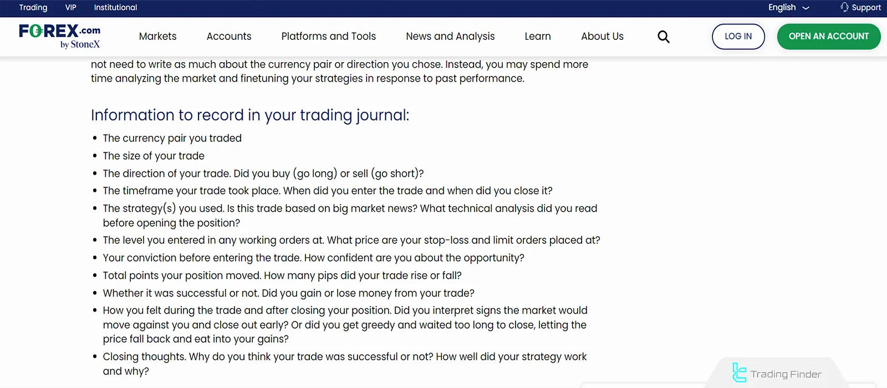Open the site search magnifier
887x388 pixels.
(x=663, y=37)
